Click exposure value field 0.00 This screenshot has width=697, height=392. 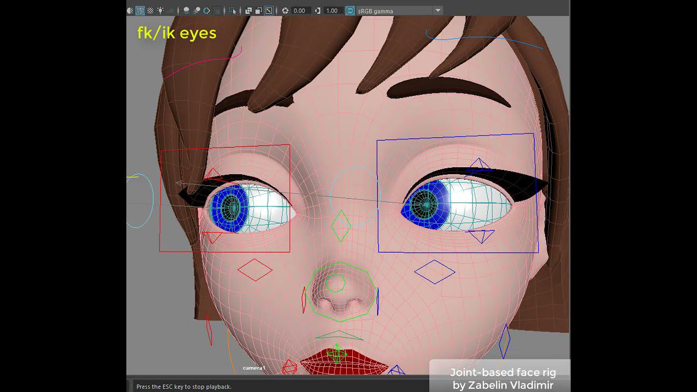(301, 10)
